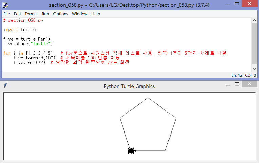Minimize the section_058.py editor window
This screenshot has width=259, height=163.
click(x=227, y=5)
